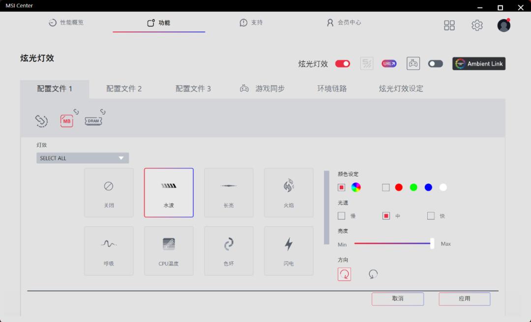Select the 水波 (water wave) lighting effect
The height and width of the screenshot is (322, 531).
169,192
